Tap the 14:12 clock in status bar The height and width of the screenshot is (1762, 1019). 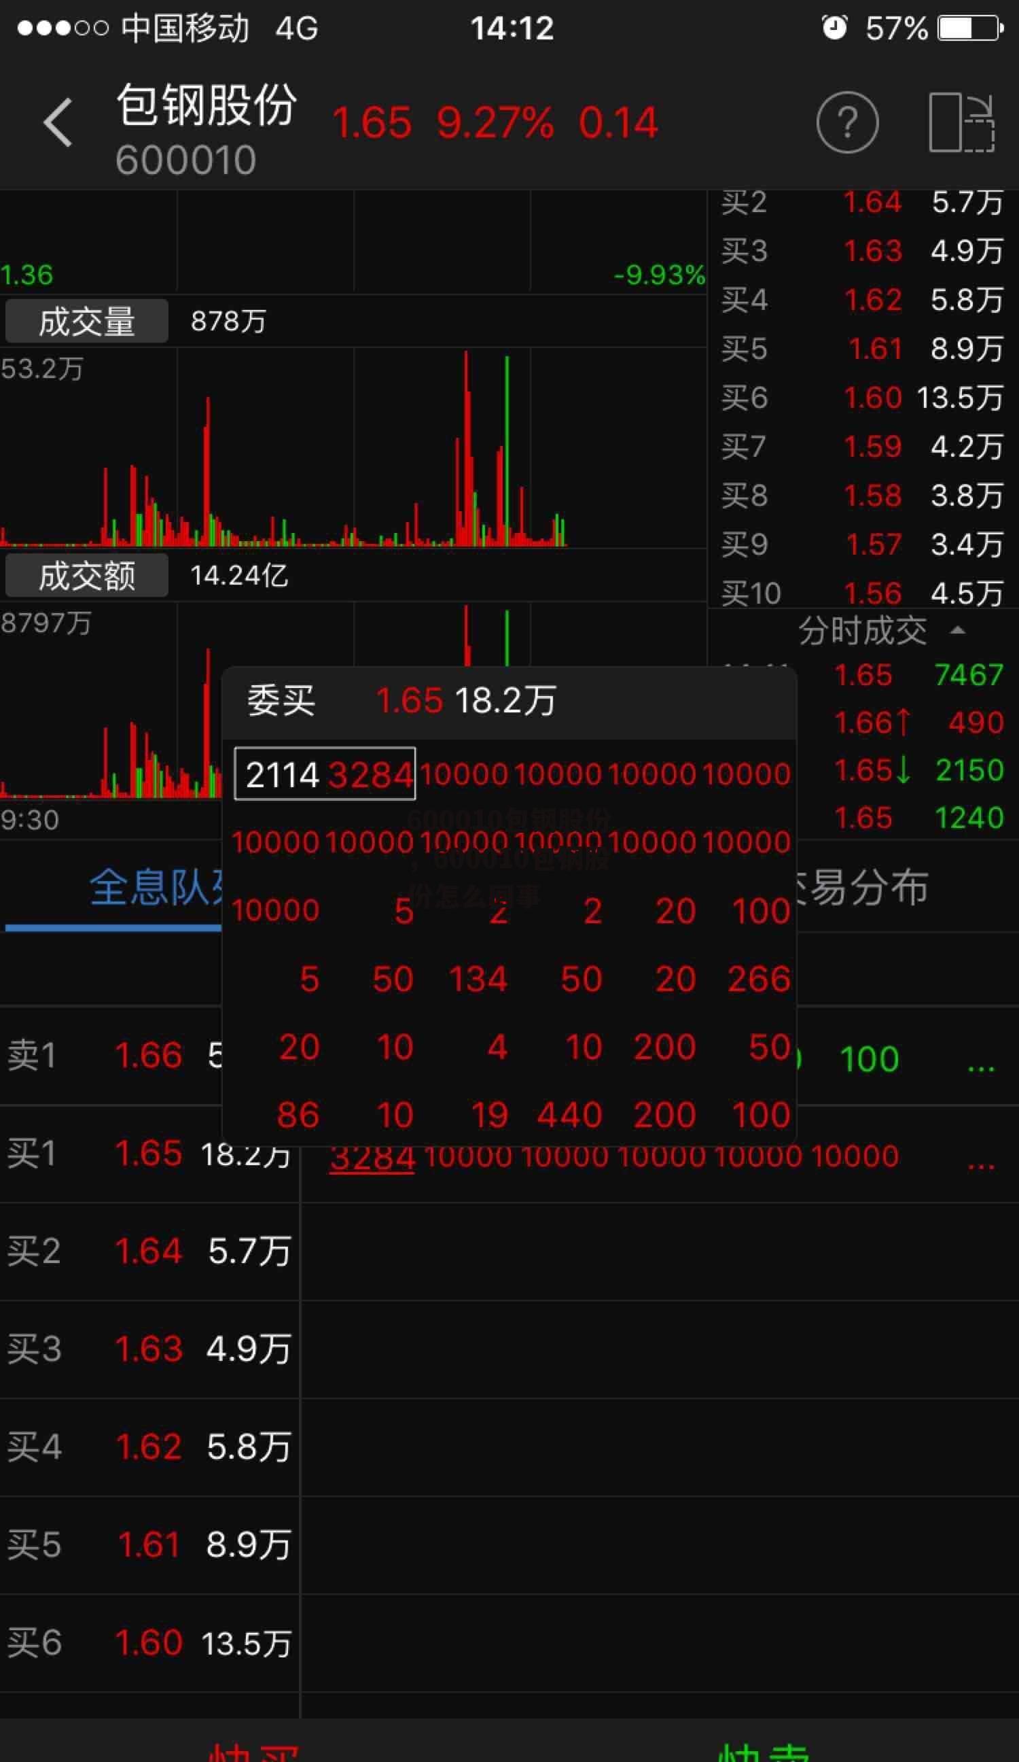click(512, 29)
